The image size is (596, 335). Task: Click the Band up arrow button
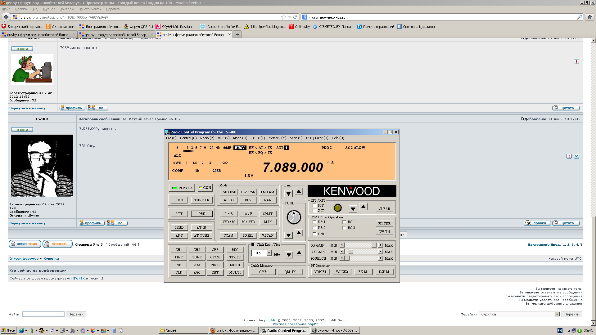299,192
